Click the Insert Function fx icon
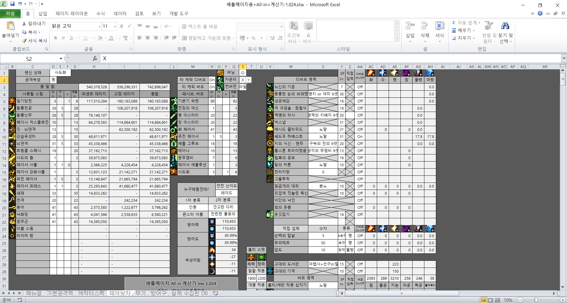567x303 pixels. [x=95, y=58]
